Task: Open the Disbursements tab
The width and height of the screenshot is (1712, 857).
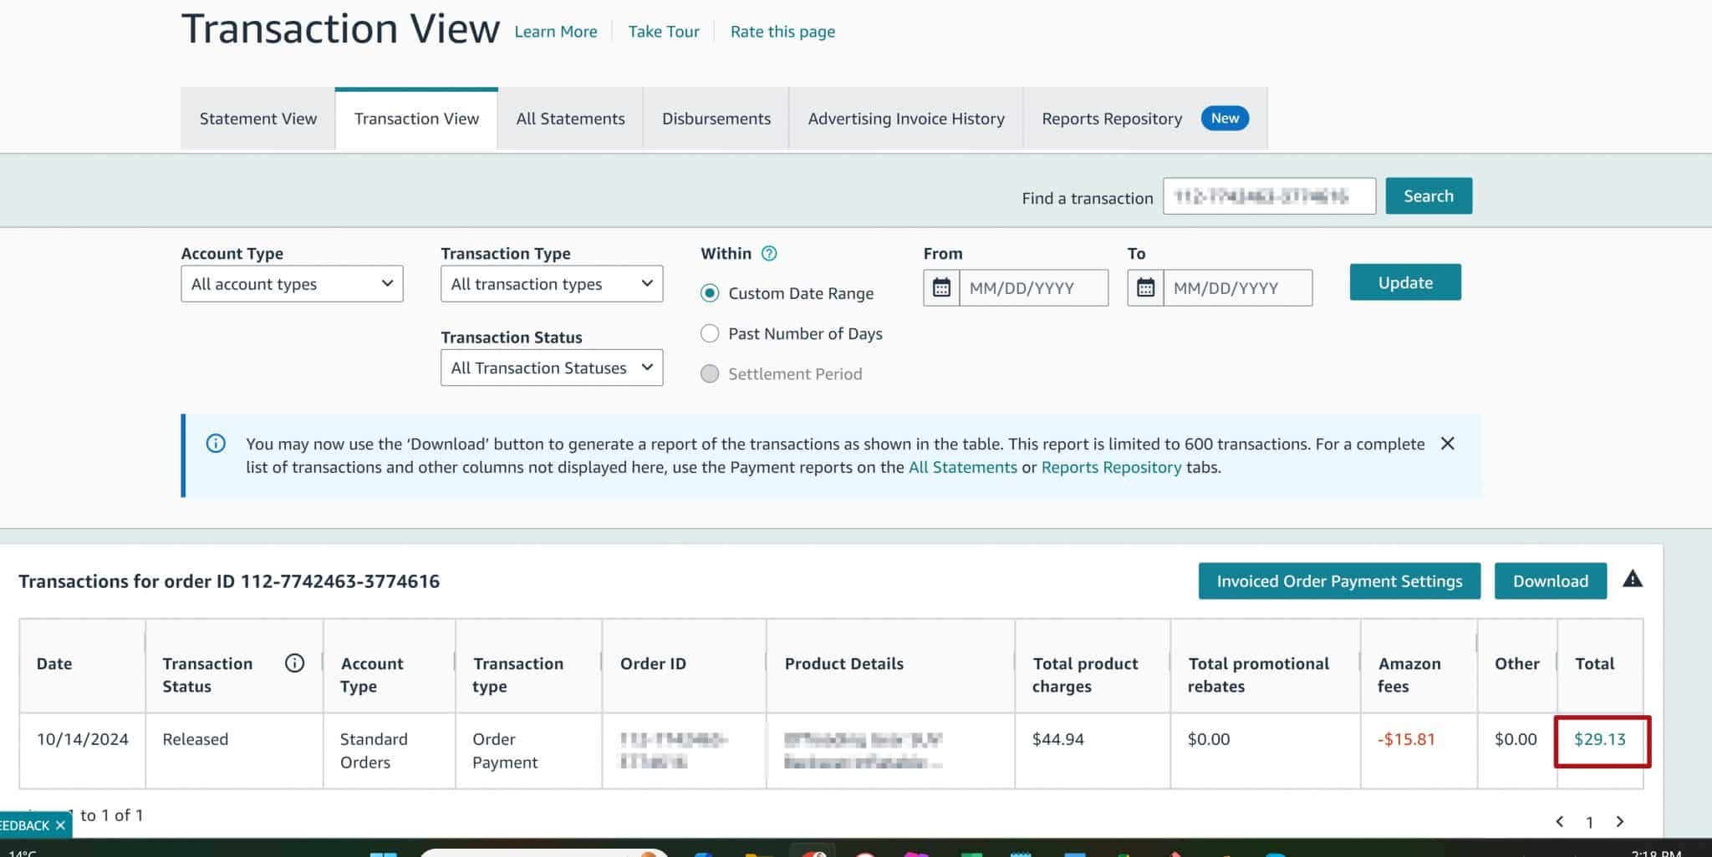Action: (716, 119)
